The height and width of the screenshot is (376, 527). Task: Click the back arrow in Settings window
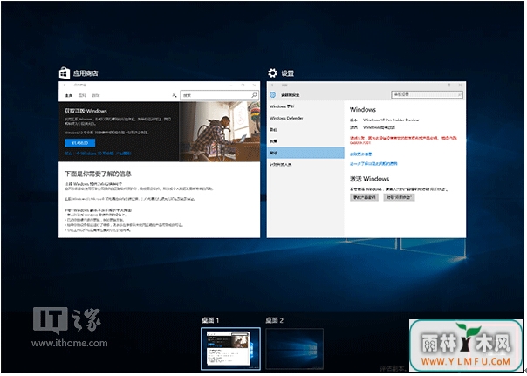coord(273,85)
